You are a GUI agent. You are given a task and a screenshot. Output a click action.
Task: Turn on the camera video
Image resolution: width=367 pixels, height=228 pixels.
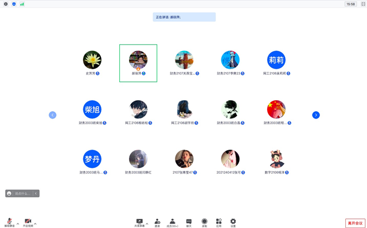coord(28,222)
